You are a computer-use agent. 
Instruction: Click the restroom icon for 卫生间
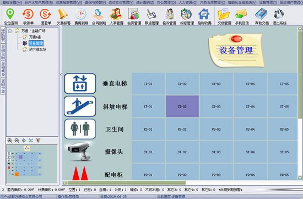[80, 129]
